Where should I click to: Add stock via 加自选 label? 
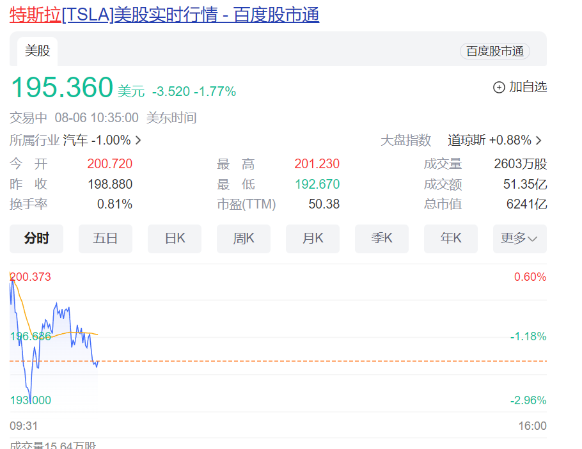(528, 87)
